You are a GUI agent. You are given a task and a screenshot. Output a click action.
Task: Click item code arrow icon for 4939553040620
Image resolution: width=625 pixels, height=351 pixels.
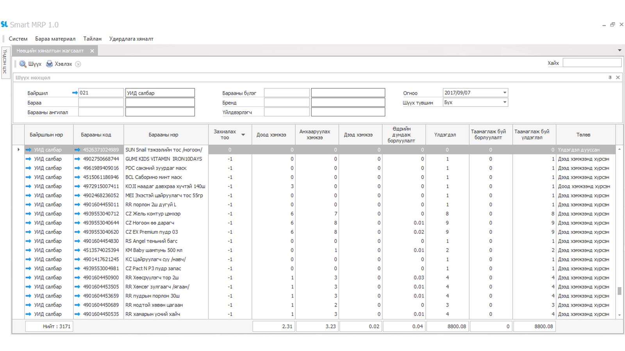[x=77, y=232]
